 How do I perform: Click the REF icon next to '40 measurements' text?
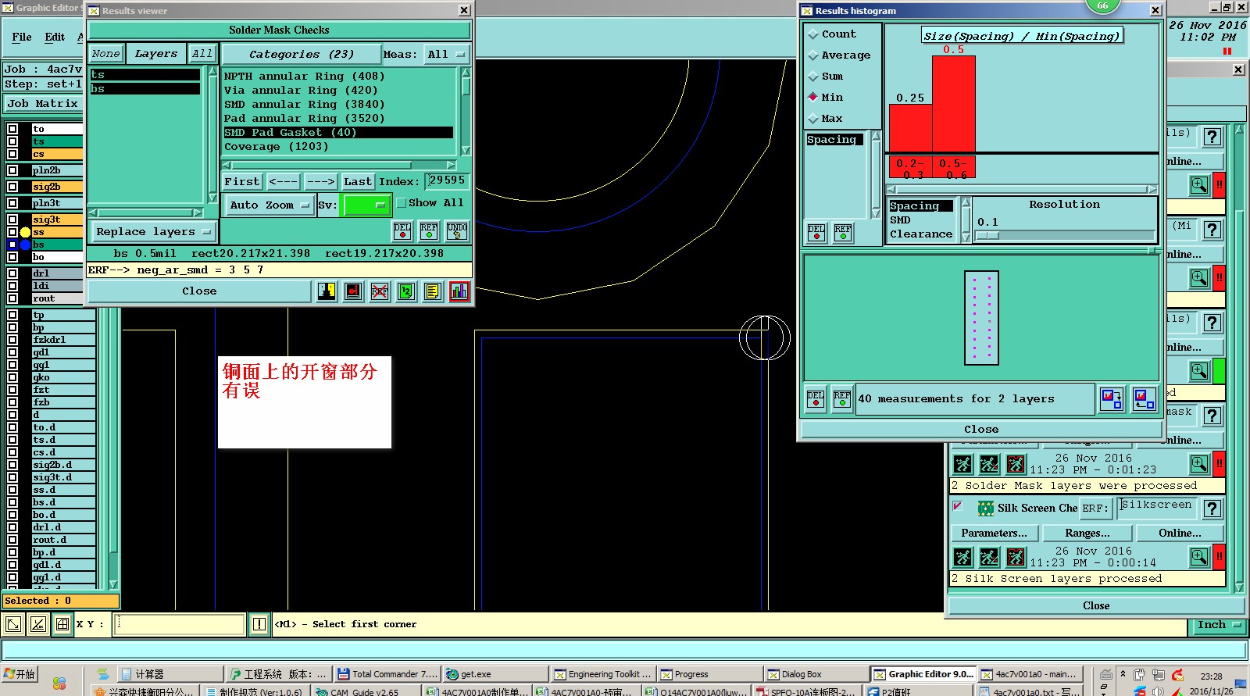842,400
